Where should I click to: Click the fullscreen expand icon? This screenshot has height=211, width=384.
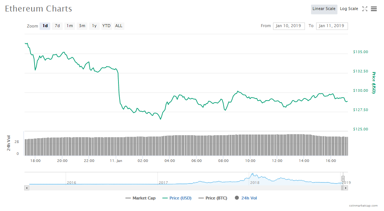click(365, 9)
